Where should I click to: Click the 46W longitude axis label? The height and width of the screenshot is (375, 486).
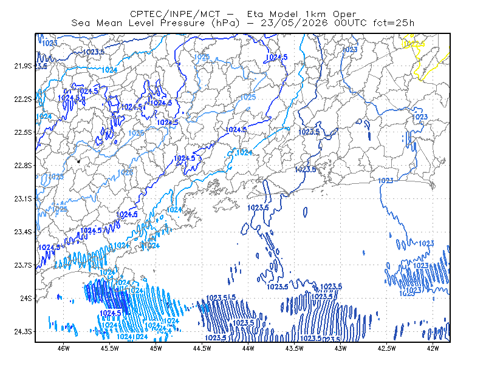click(x=64, y=348)
